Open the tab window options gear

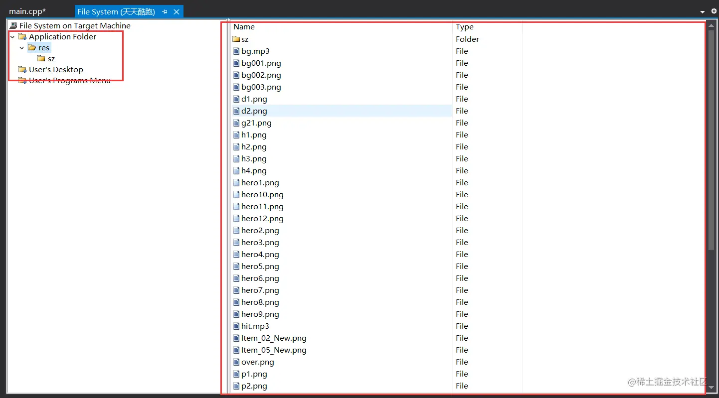click(714, 11)
